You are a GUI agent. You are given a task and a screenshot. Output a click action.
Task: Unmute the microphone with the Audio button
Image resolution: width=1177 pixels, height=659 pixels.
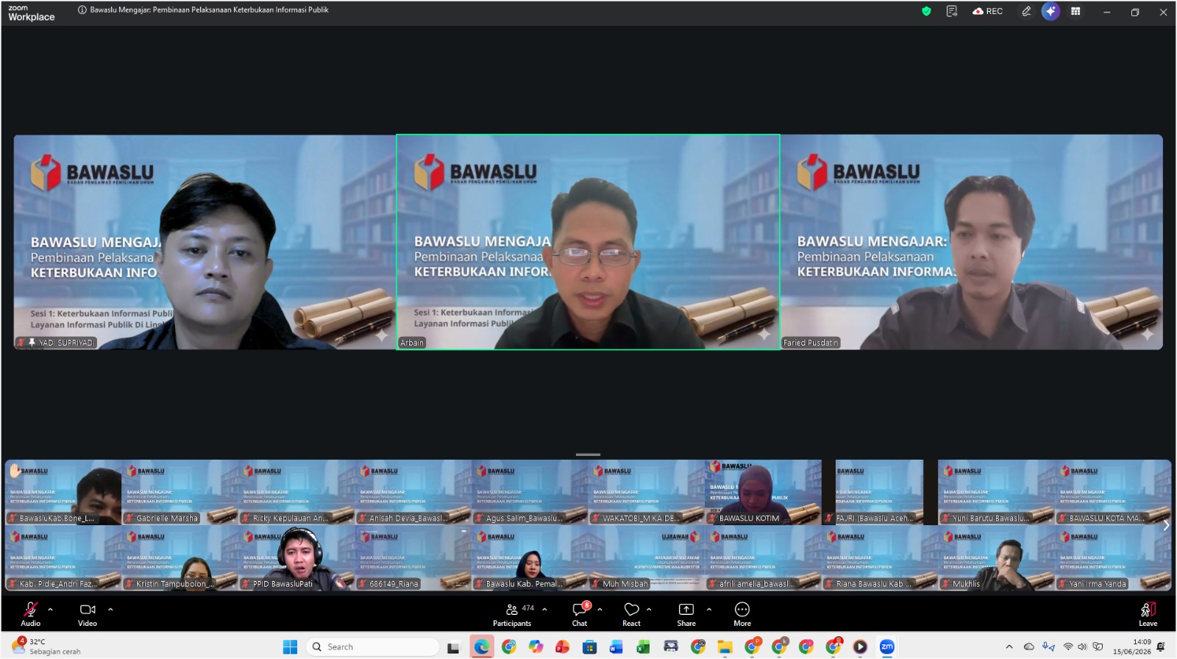coord(30,614)
